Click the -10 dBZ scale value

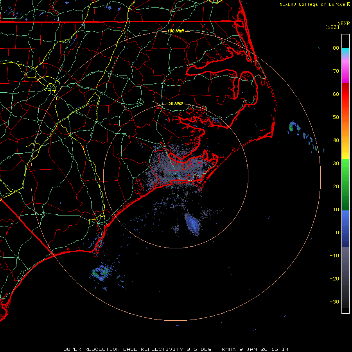[334, 256]
